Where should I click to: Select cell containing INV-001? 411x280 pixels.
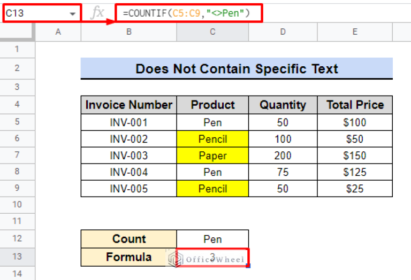[x=128, y=122]
